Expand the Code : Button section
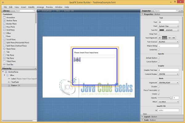 pyautogui.click(x=142, y=120)
